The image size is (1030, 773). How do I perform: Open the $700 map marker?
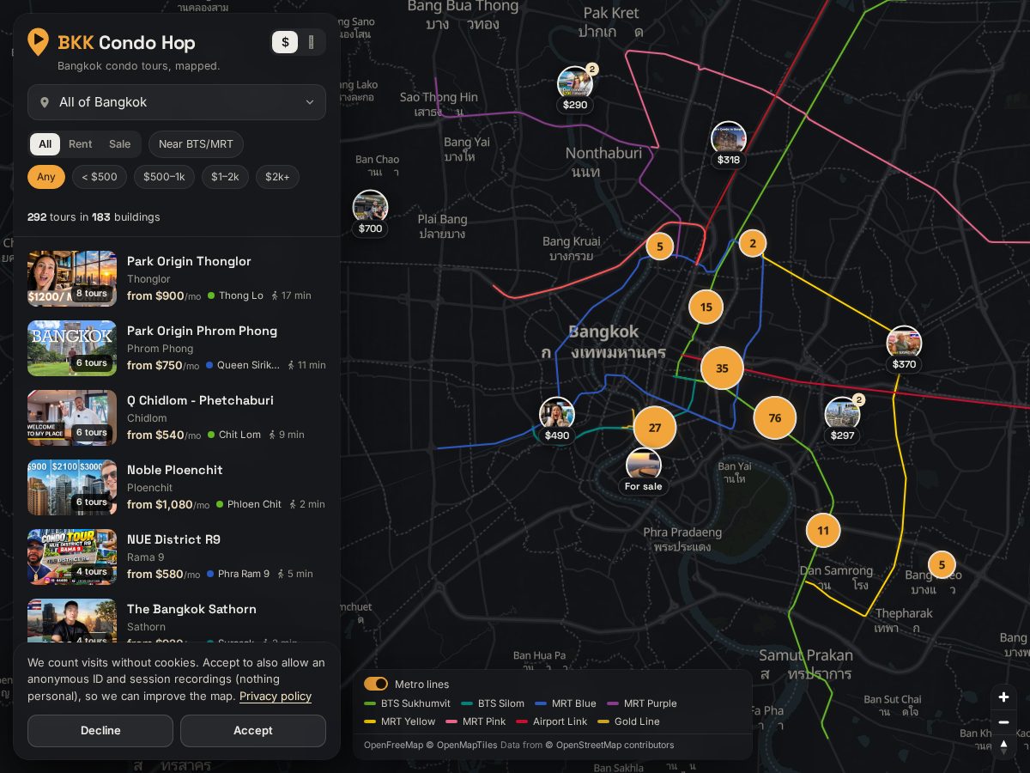371,214
